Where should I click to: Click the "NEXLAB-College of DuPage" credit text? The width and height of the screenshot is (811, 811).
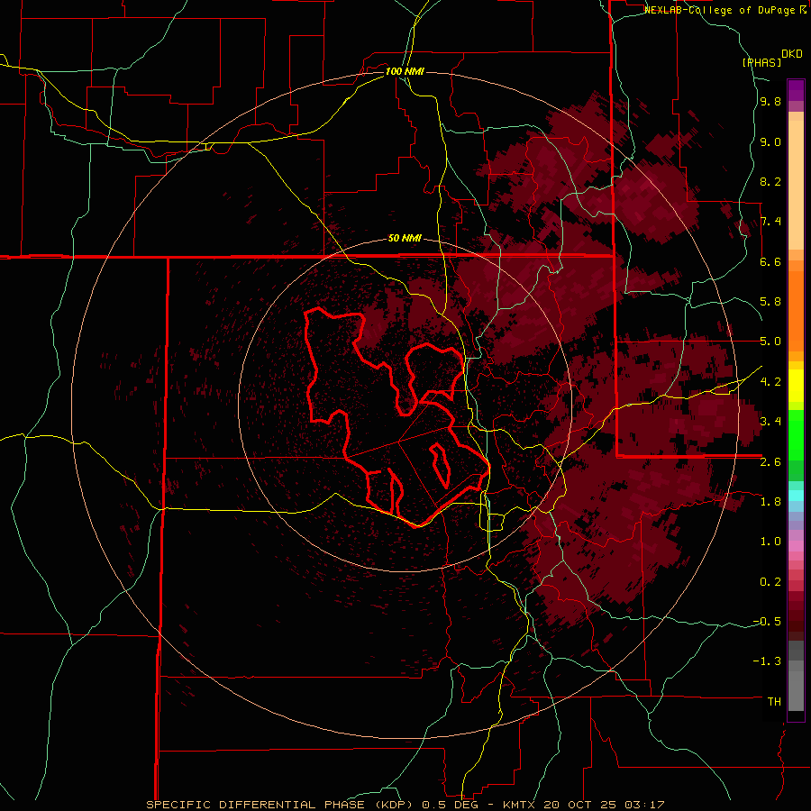[x=720, y=10]
